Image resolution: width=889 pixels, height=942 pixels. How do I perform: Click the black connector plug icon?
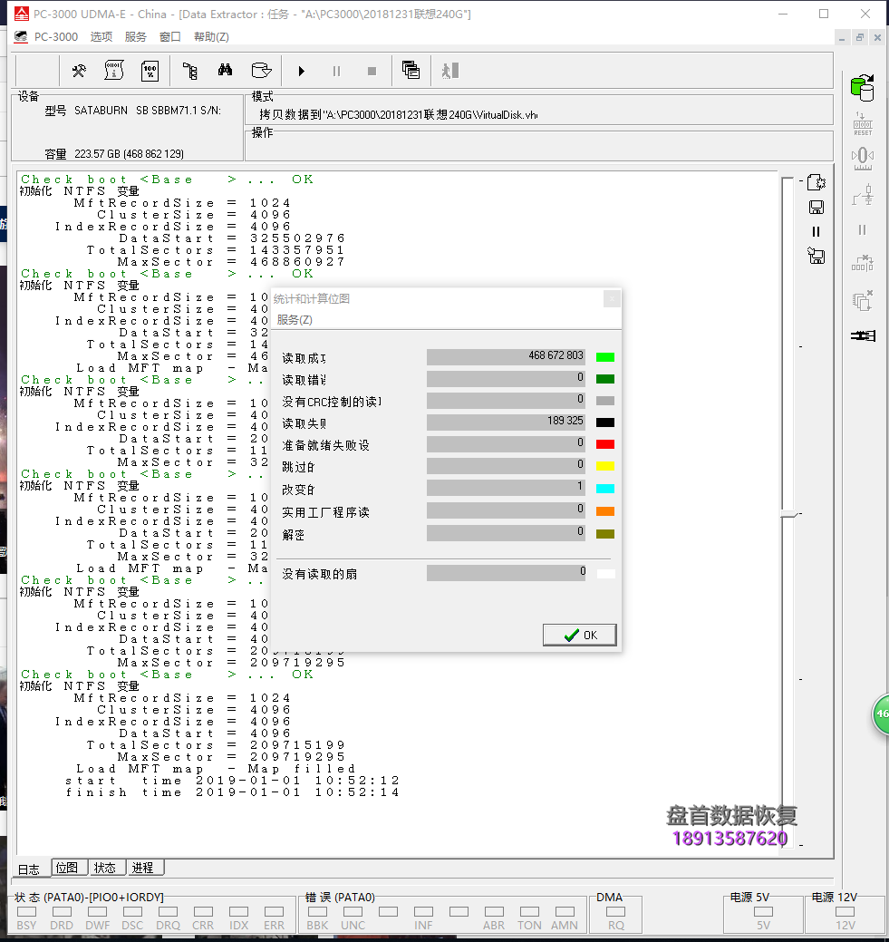click(863, 335)
